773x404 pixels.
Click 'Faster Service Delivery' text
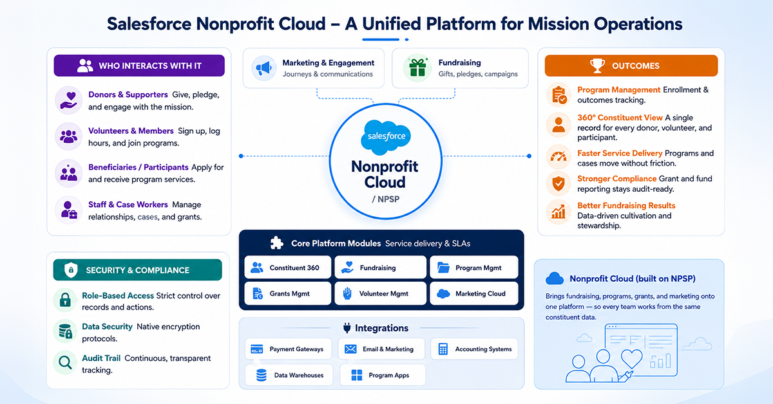point(620,154)
